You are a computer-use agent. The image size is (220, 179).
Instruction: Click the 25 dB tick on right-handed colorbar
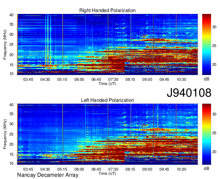pyautogui.click(x=214, y=46)
